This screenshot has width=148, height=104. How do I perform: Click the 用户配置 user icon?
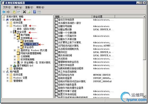tap(7, 72)
